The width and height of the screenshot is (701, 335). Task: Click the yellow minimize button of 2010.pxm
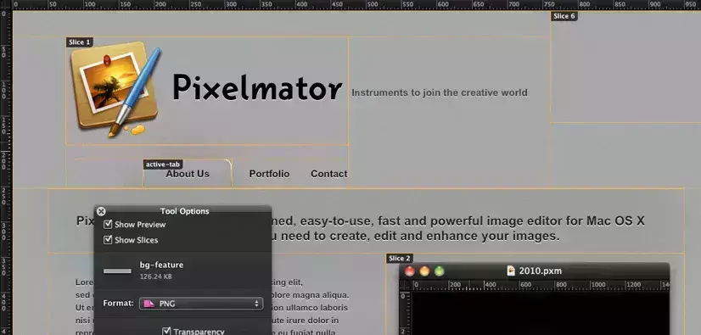coord(424,271)
